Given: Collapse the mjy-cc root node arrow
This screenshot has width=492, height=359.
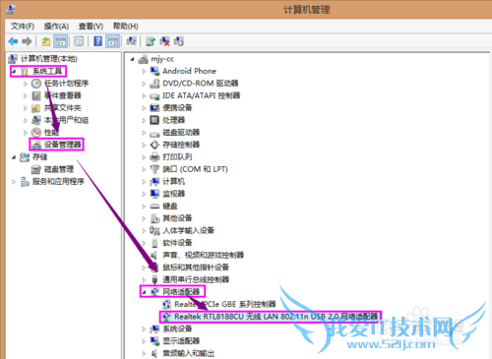Looking at the screenshot, I should point(133,59).
